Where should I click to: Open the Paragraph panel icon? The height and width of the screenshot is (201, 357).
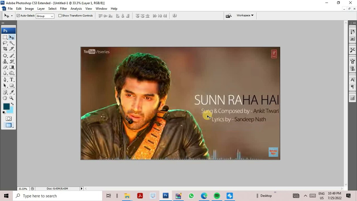pos(353,87)
